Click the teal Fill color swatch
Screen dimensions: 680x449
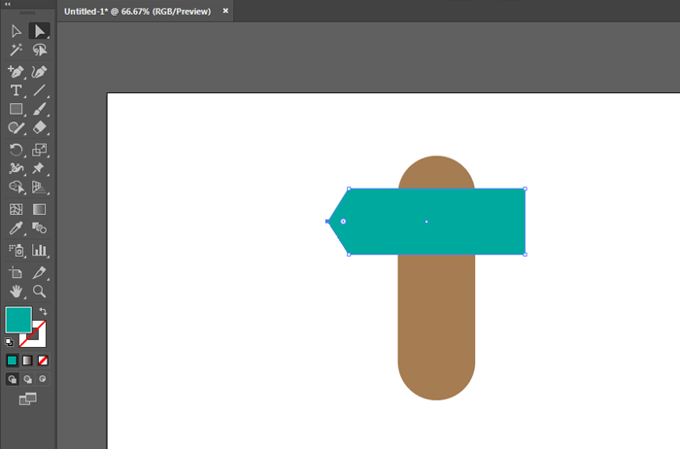pos(18,320)
